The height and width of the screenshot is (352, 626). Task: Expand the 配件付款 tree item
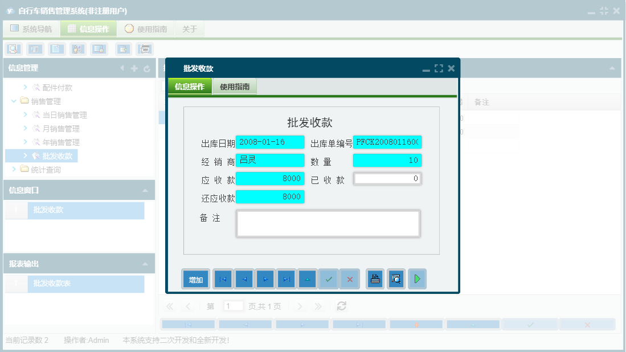click(x=24, y=87)
